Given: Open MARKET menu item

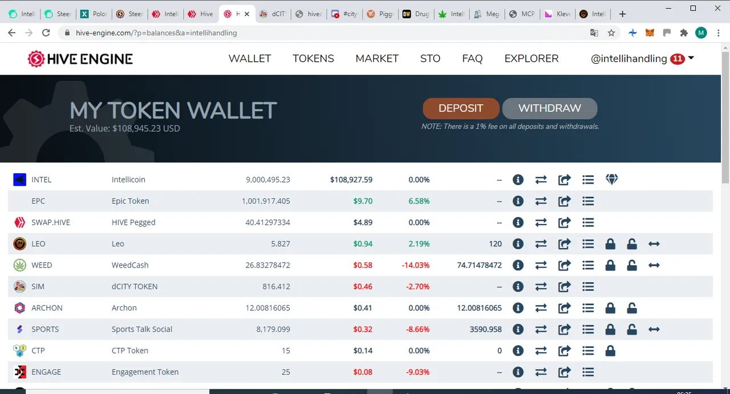Looking at the screenshot, I should pyautogui.click(x=377, y=58).
